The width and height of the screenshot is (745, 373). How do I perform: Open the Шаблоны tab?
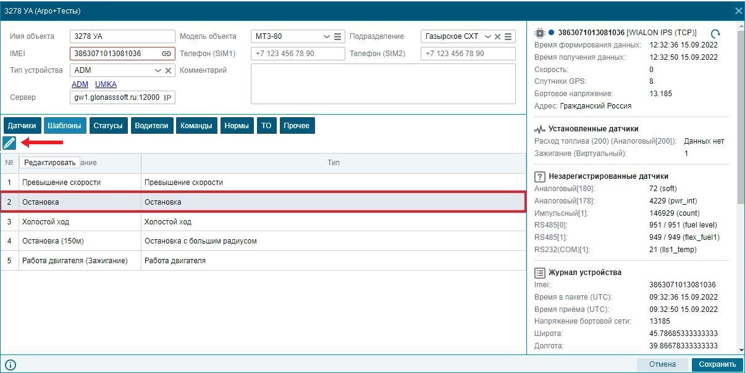65,125
